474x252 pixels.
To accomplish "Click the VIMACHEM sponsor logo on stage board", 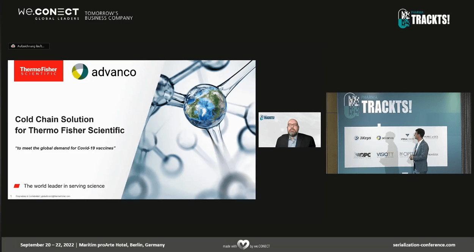I will [x=407, y=137].
